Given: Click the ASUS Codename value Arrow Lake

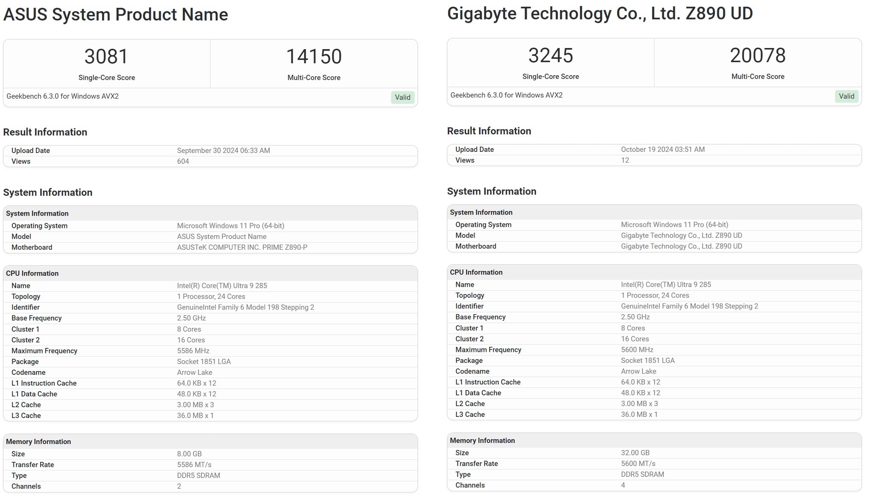Looking at the screenshot, I should coord(194,372).
